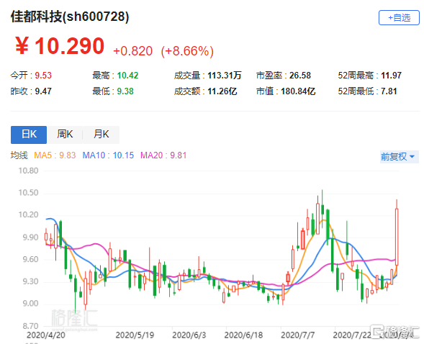424x344 pixels.
Task: Click the 9.60 price axis label
Action: tap(30, 260)
